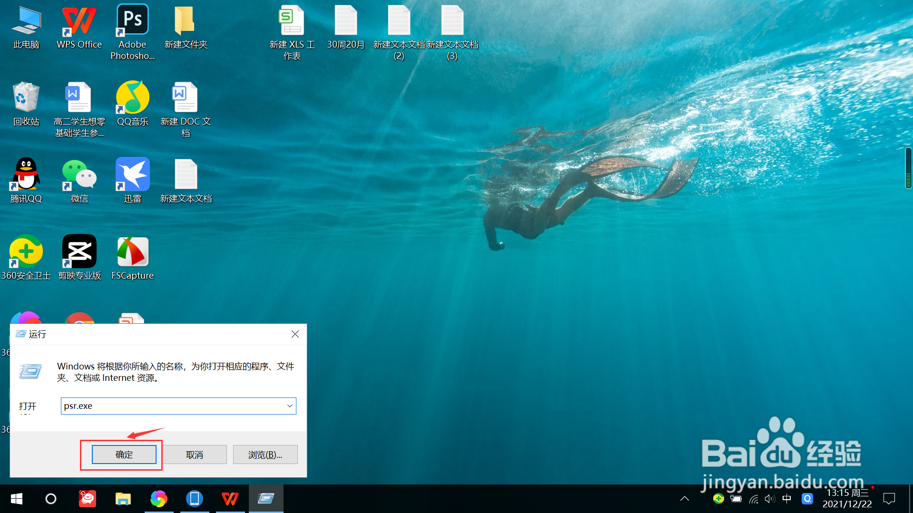The width and height of the screenshot is (913, 513).
Task: Select the 新建文件夹 folder icon
Action: coord(186,28)
